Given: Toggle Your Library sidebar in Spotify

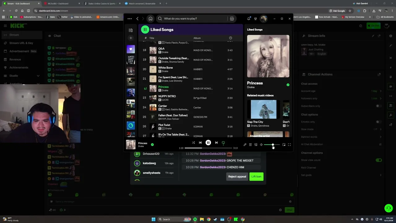Looking at the screenshot, I should [131, 30].
